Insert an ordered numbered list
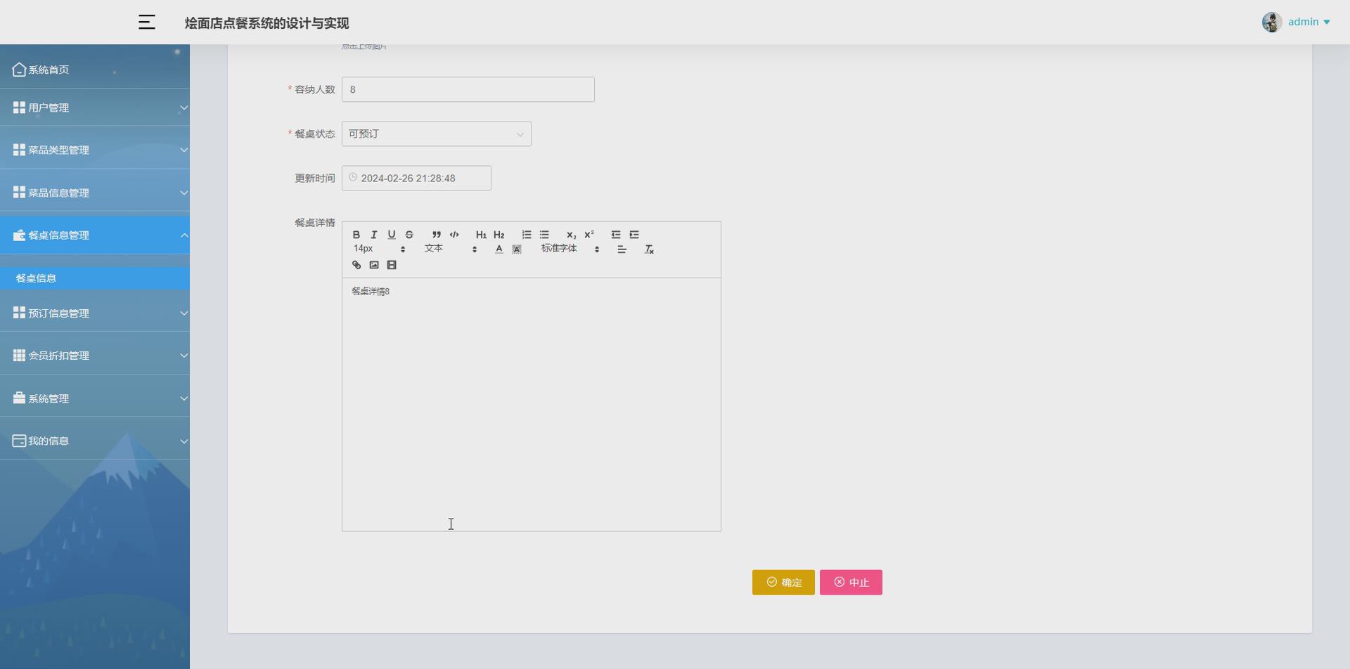Image resolution: width=1350 pixels, height=669 pixels. pos(527,235)
